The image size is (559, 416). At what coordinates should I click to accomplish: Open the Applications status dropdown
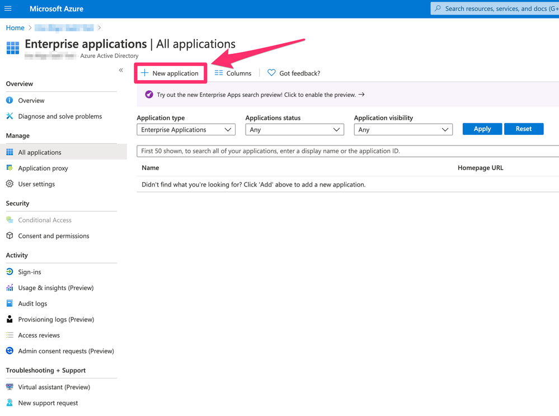coord(294,129)
